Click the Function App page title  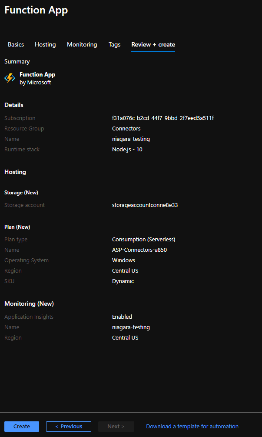[x=36, y=10]
